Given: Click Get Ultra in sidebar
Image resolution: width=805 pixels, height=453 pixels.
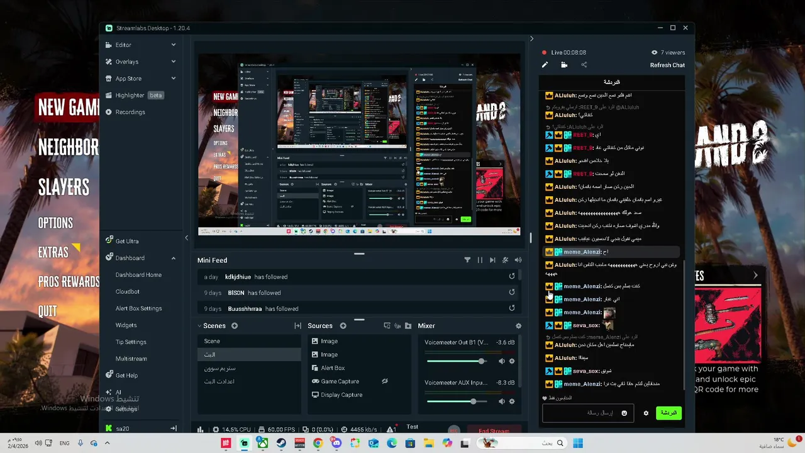Looking at the screenshot, I should pyautogui.click(x=127, y=241).
